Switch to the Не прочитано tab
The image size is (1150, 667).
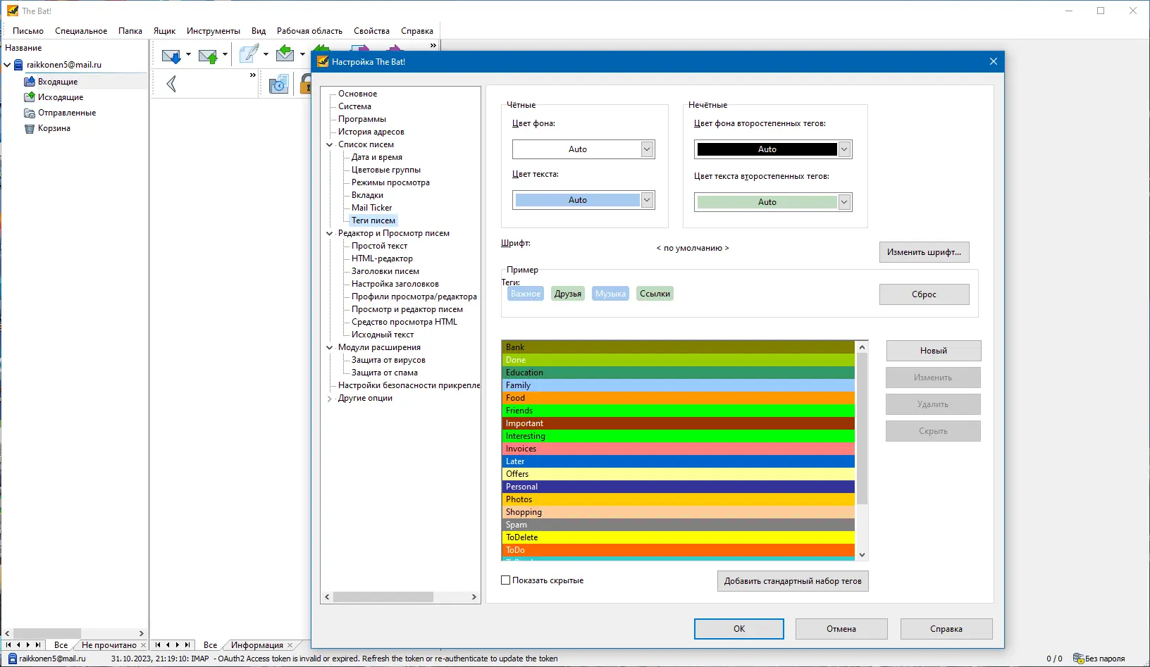point(109,645)
